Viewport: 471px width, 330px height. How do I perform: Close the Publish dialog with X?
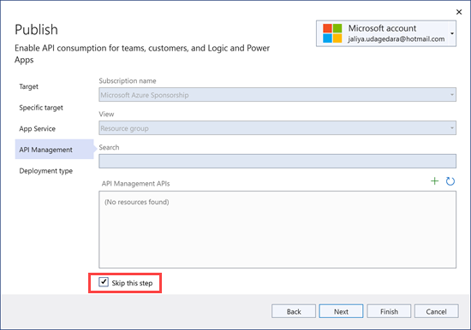tap(459, 12)
